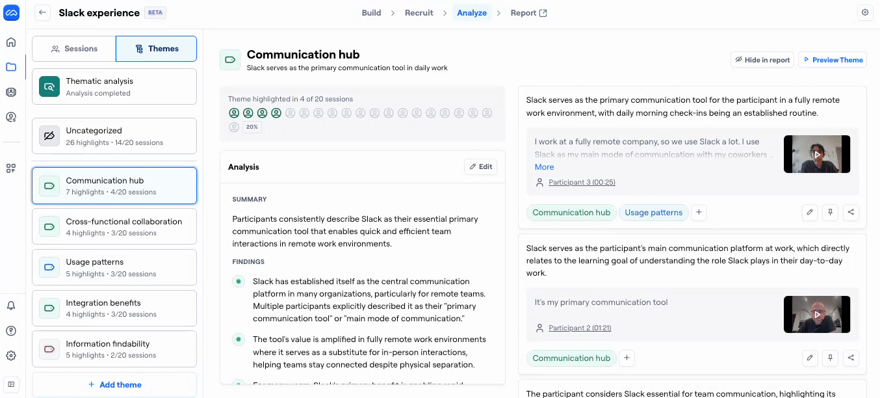
Task: Play the Participant 3 video thumbnail
Action: (x=817, y=154)
